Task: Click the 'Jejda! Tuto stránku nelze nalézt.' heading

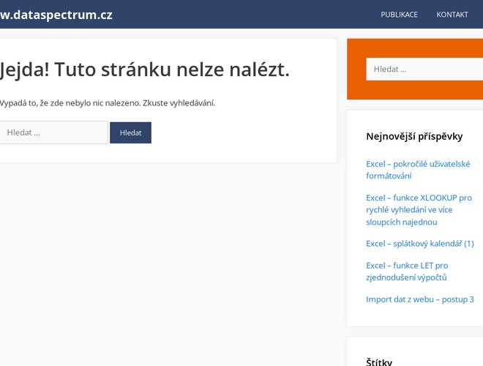Action: [145, 70]
